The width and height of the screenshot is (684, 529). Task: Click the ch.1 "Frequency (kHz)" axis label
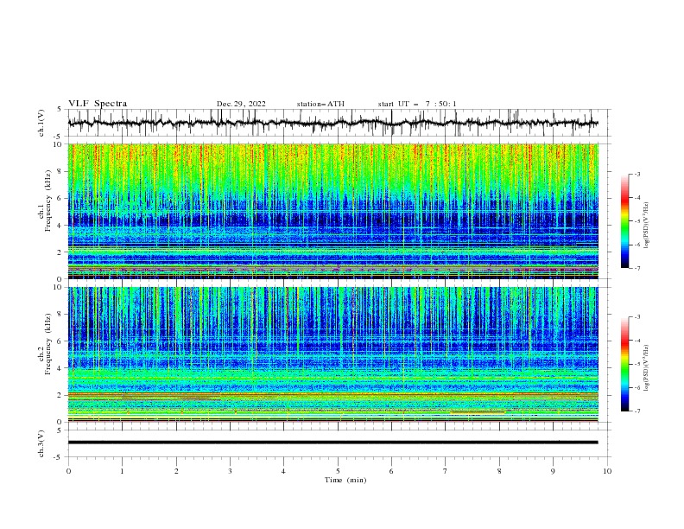click(47, 199)
